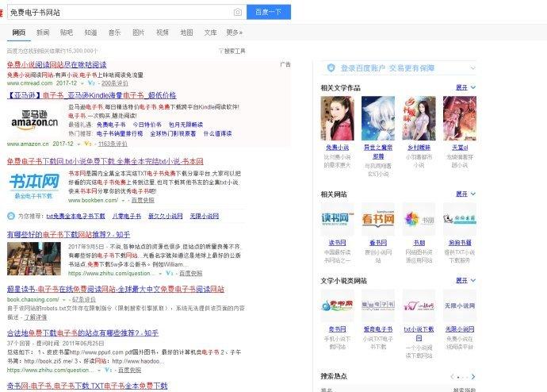Open the 200条评价 link under cmread.com
The width and height of the screenshot is (547, 392).
click(115, 83)
